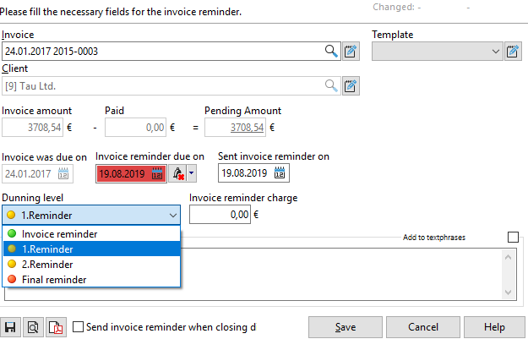Collapse the Dunning level dropdown
The image size is (528, 339).
point(172,215)
